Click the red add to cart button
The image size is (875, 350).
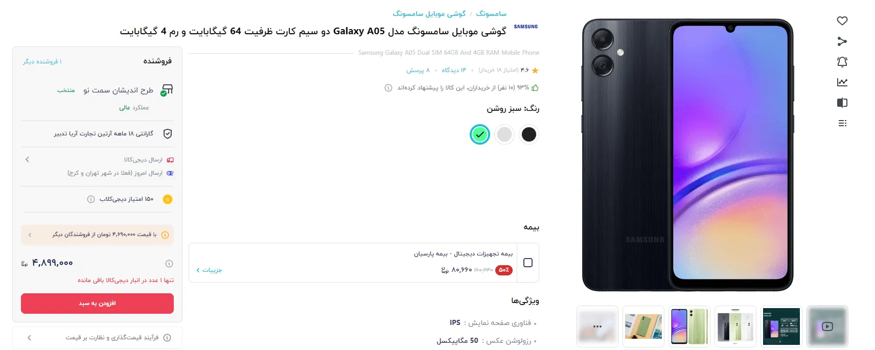click(97, 304)
